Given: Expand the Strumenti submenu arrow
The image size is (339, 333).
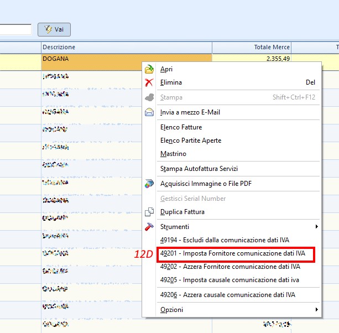Looking at the screenshot, I should point(316,227).
